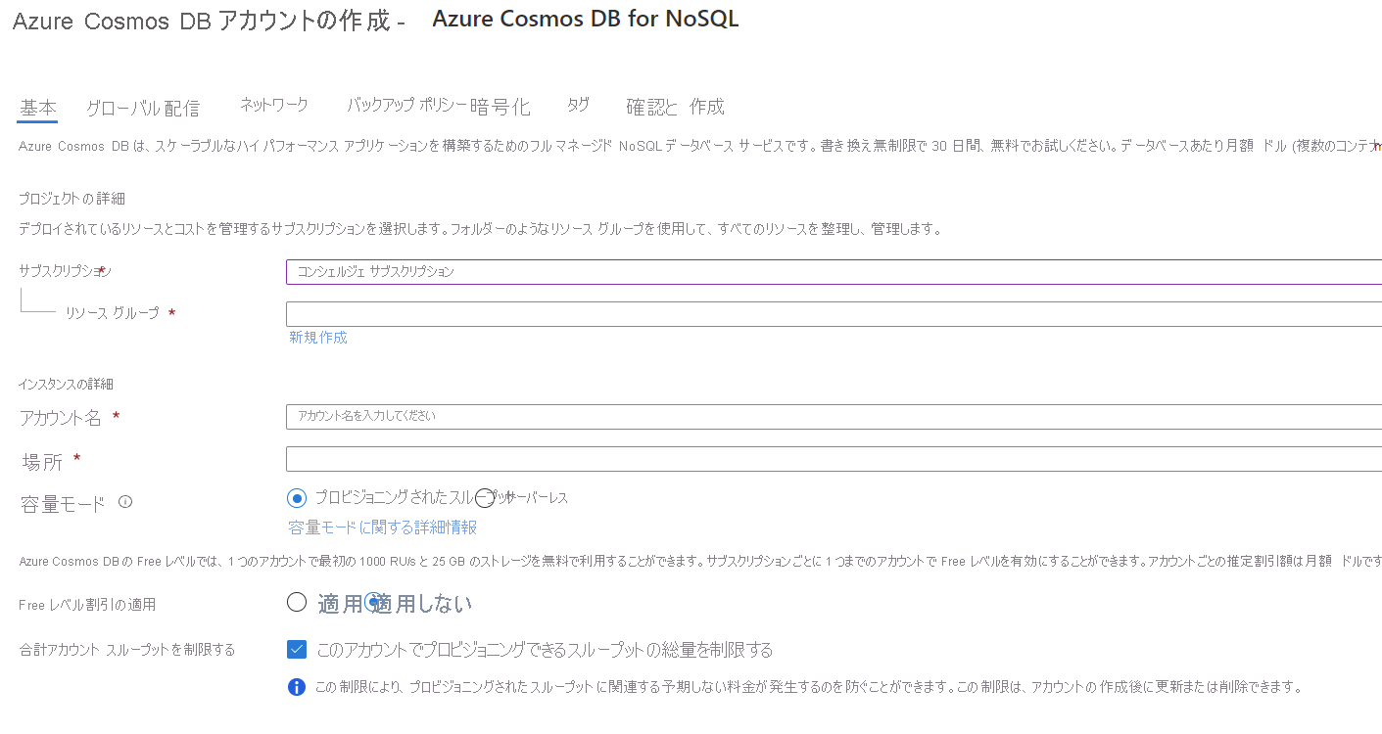Open the バックアップ ポリシー tab

tap(405, 107)
